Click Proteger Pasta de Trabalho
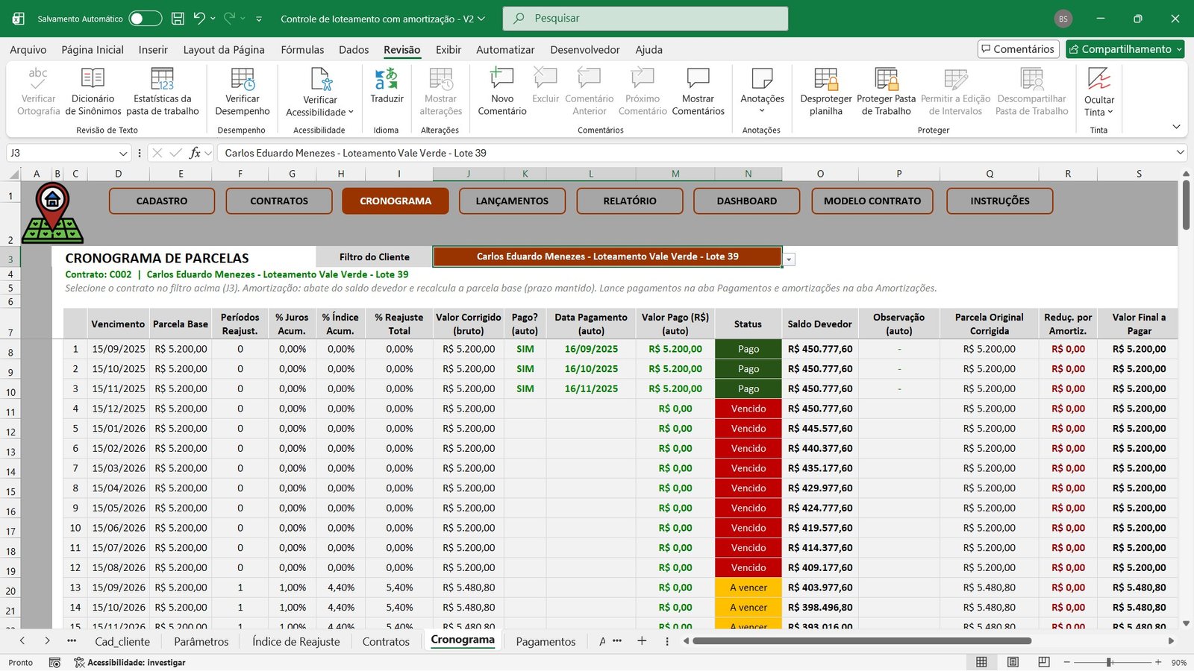Screen dimensions: 1194x671 (886, 92)
